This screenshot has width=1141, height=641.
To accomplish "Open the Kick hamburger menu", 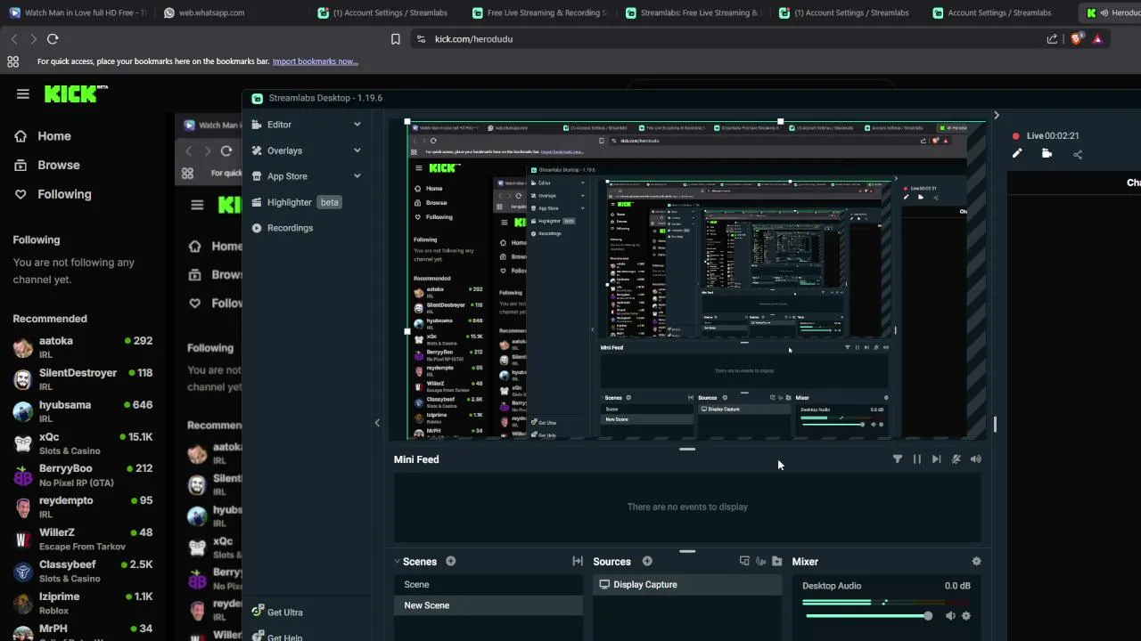I will [x=23, y=93].
